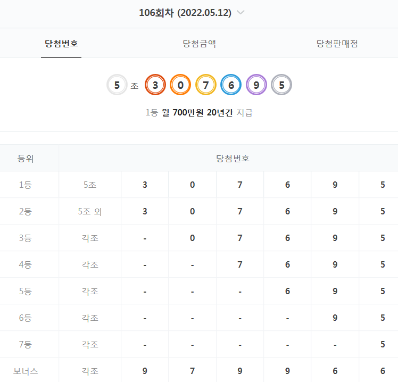The height and width of the screenshot is (382, 398).
Task: Click the 각조 cell in 7등 row
Action: point(90,344)
